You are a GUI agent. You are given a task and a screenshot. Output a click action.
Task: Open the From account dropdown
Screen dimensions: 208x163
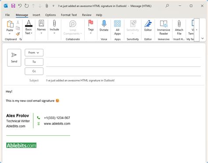click(34, 53)
